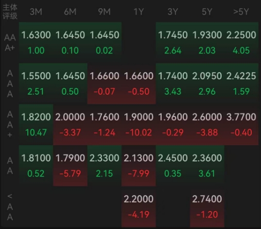The width and height of the screenshot is (261, 229).
Task: Open the AAA+ 3Y cell showing 1.7450
Action: tap(173, 42)
